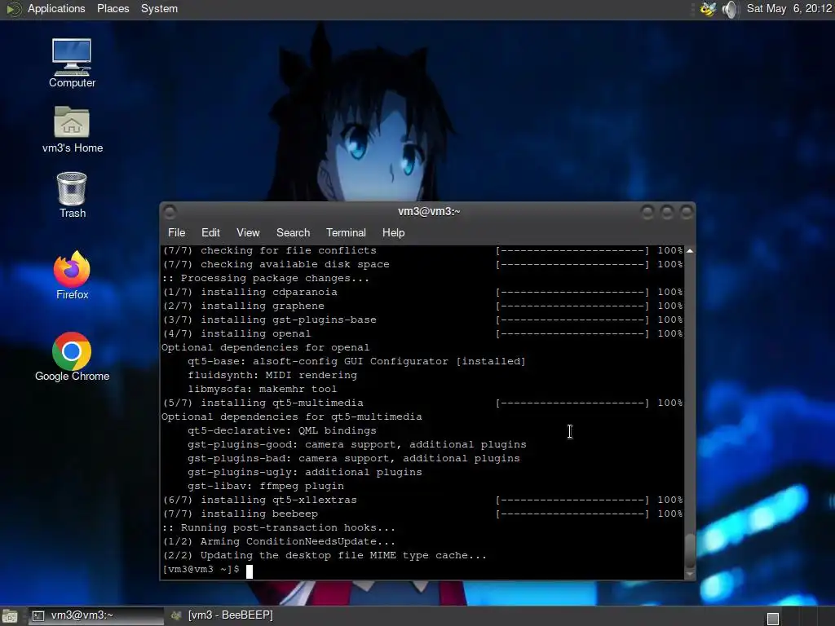Screen dimensions: 835x626
Task: Click text 'Running post-transaction hooks...'
Action: coord(288,527)
